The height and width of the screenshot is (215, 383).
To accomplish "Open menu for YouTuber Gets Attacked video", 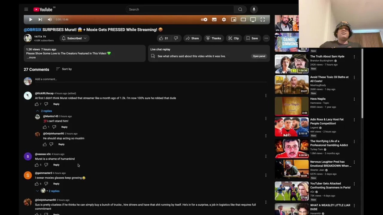I will click(x=354, y=184).
